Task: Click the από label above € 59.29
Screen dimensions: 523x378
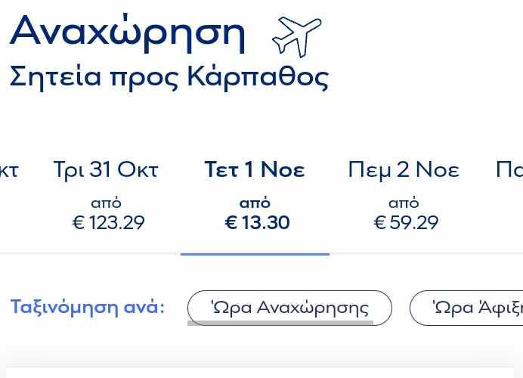Action: coord(404,203)
